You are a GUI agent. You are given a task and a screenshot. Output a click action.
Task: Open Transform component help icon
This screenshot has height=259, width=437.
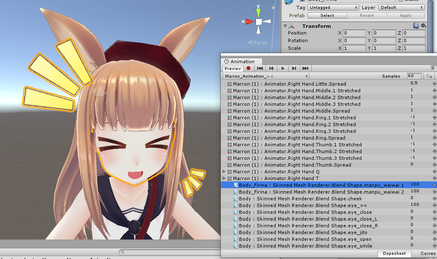pos(416,26)
